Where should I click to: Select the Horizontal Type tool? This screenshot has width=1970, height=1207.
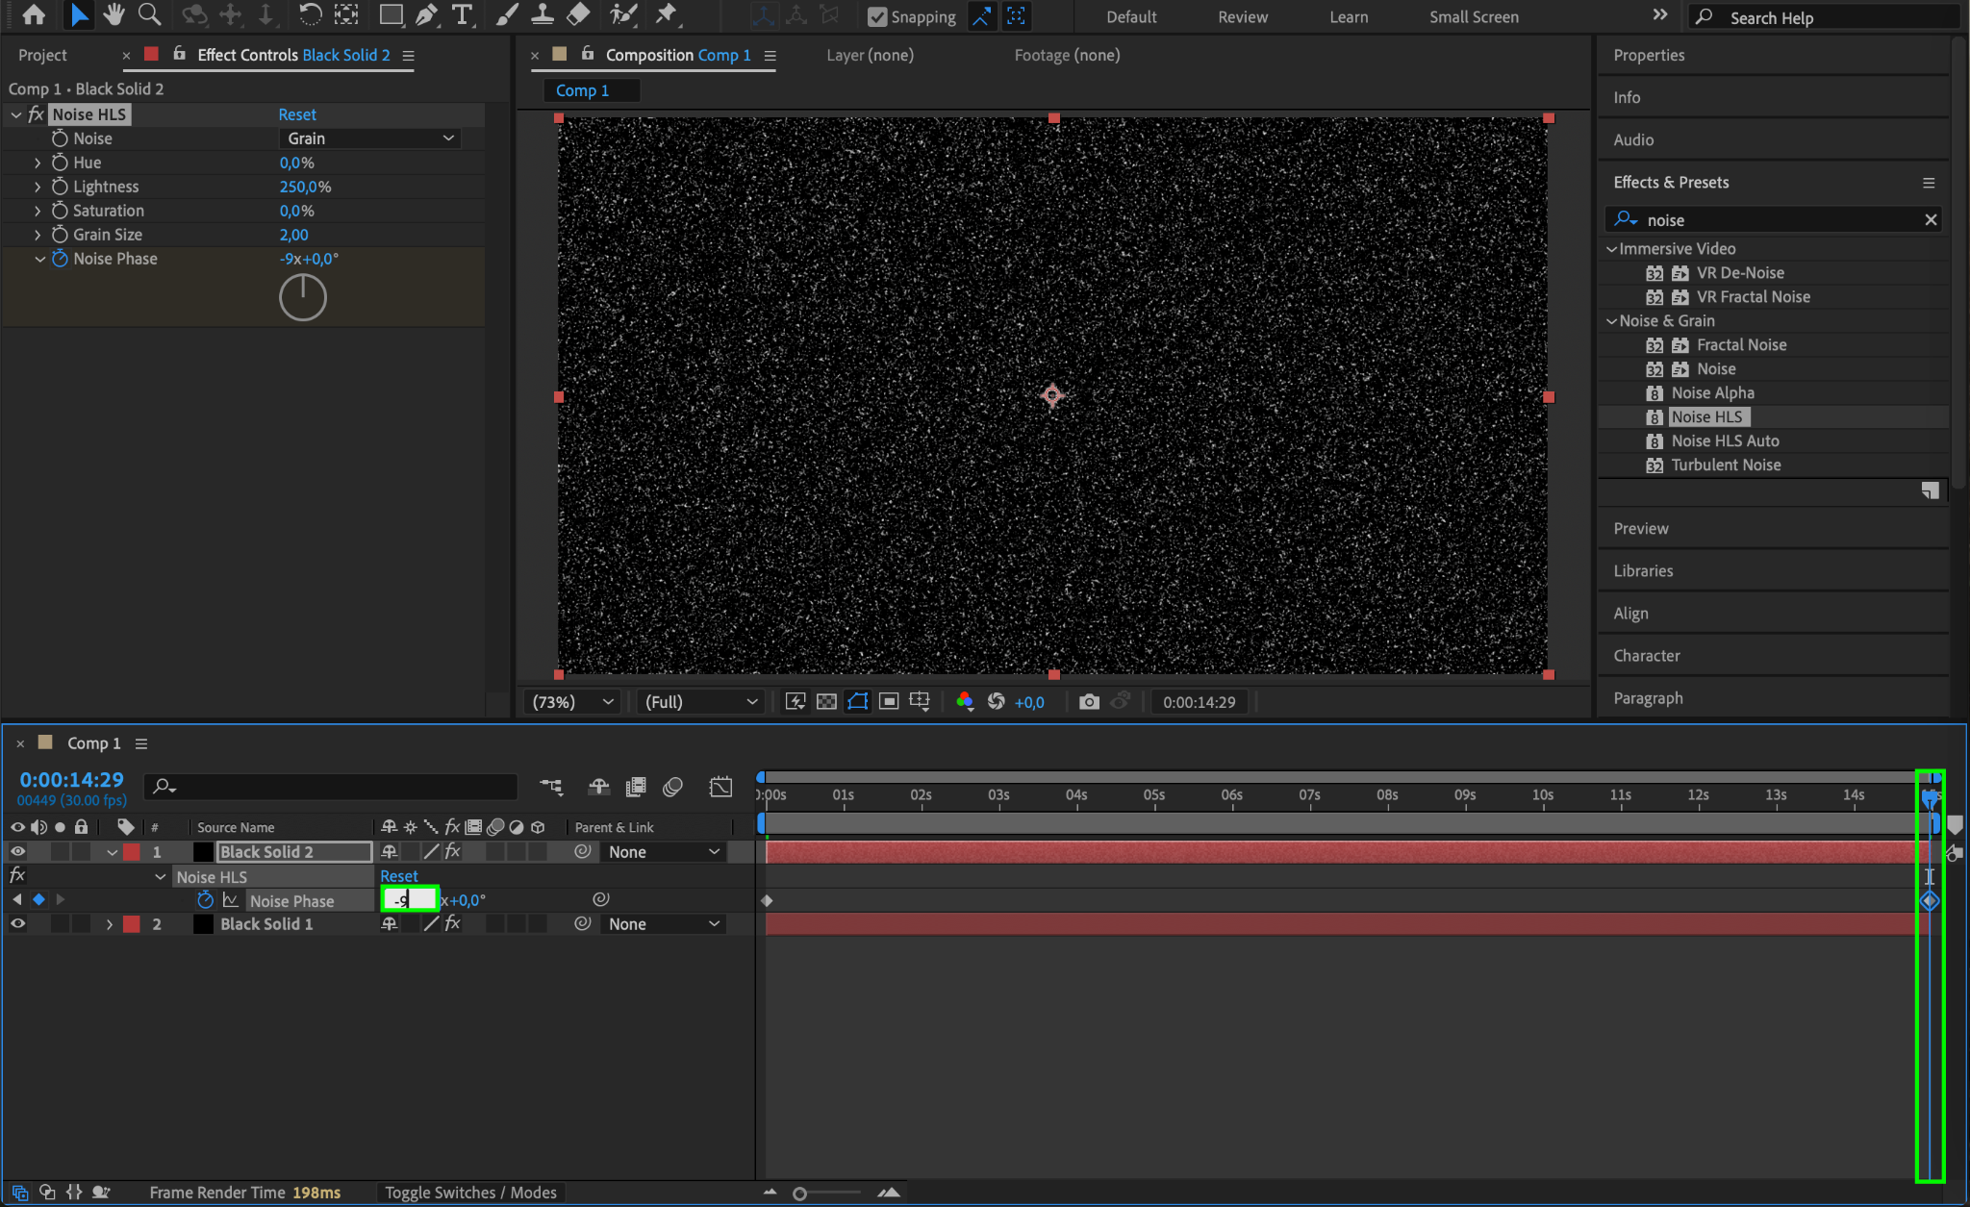click(462, 14)
